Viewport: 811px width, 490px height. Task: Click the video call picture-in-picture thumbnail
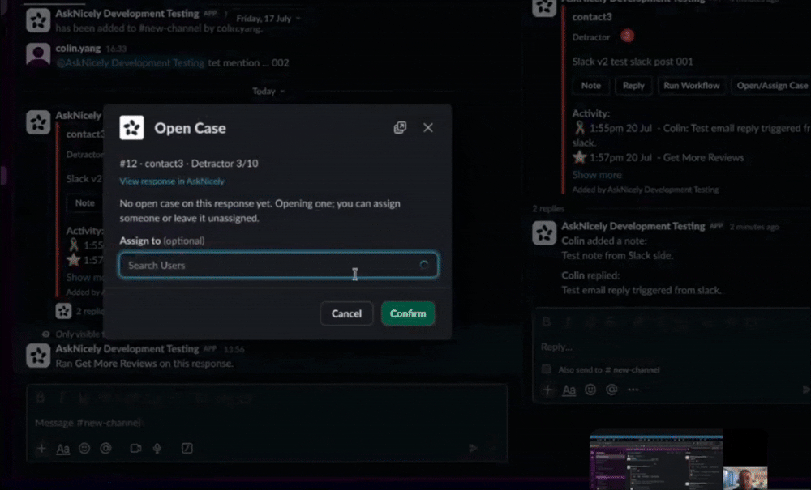[x=679, y=459]
